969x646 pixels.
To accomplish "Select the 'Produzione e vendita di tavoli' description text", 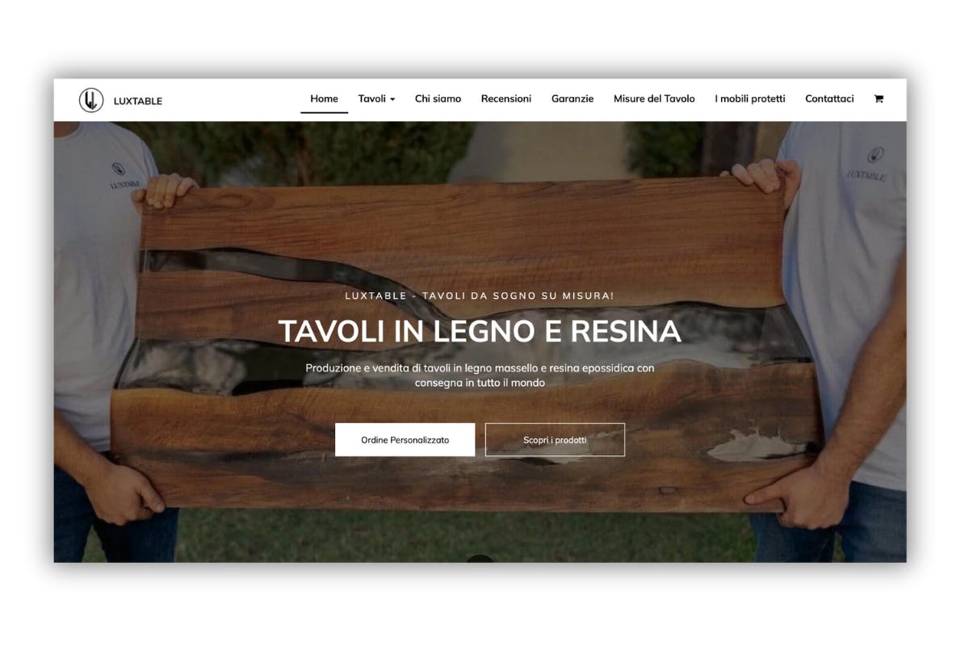I will [x=480, y=375].
